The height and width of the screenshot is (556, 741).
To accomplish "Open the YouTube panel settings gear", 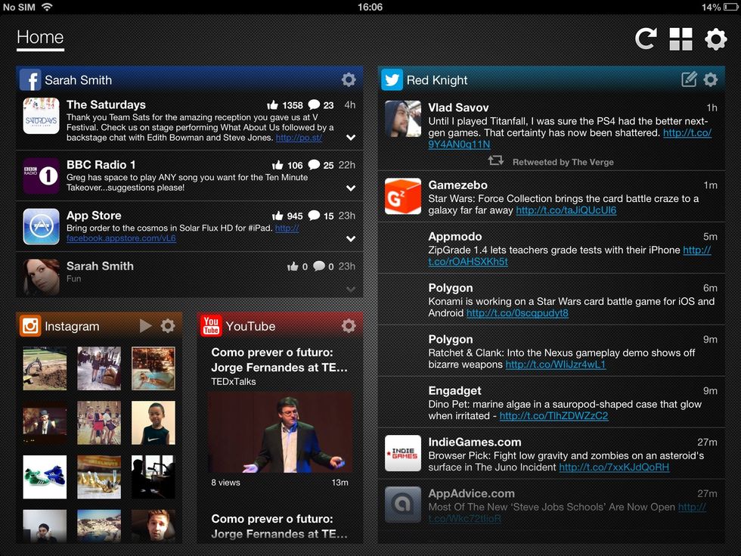I will click(349, 326).
